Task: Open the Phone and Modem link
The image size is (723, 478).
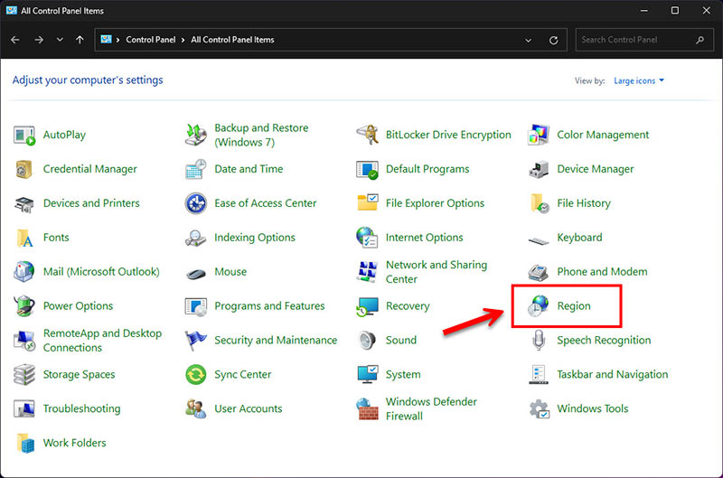Action: tap(602, 271)
